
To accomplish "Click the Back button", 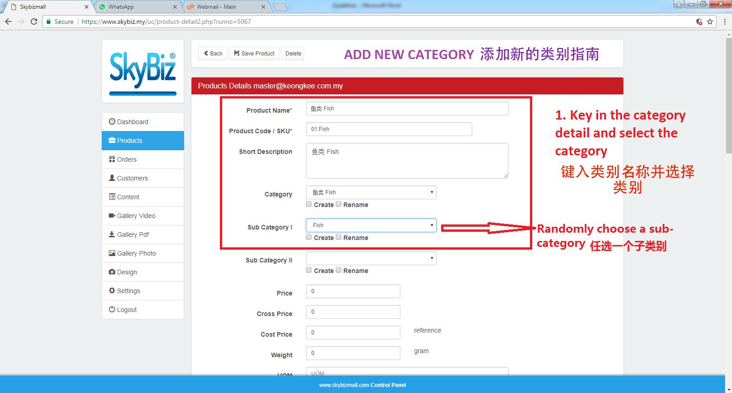I will [x=213, y=54].
